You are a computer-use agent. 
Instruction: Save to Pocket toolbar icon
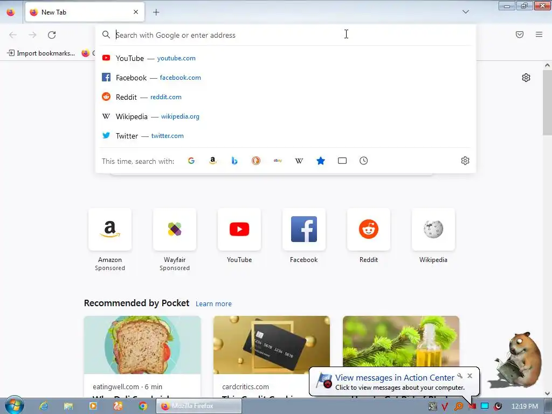(x=520, y=34)
